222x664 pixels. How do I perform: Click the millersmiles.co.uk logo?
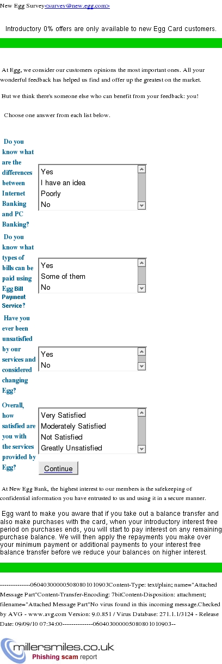pyautogui.click(x=57, y=650)
